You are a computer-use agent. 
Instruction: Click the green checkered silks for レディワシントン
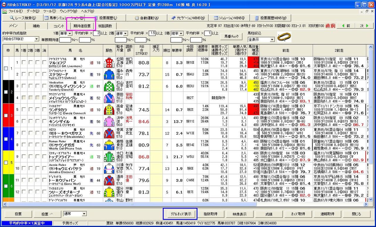pyautogui.click(x=109, y=86)
